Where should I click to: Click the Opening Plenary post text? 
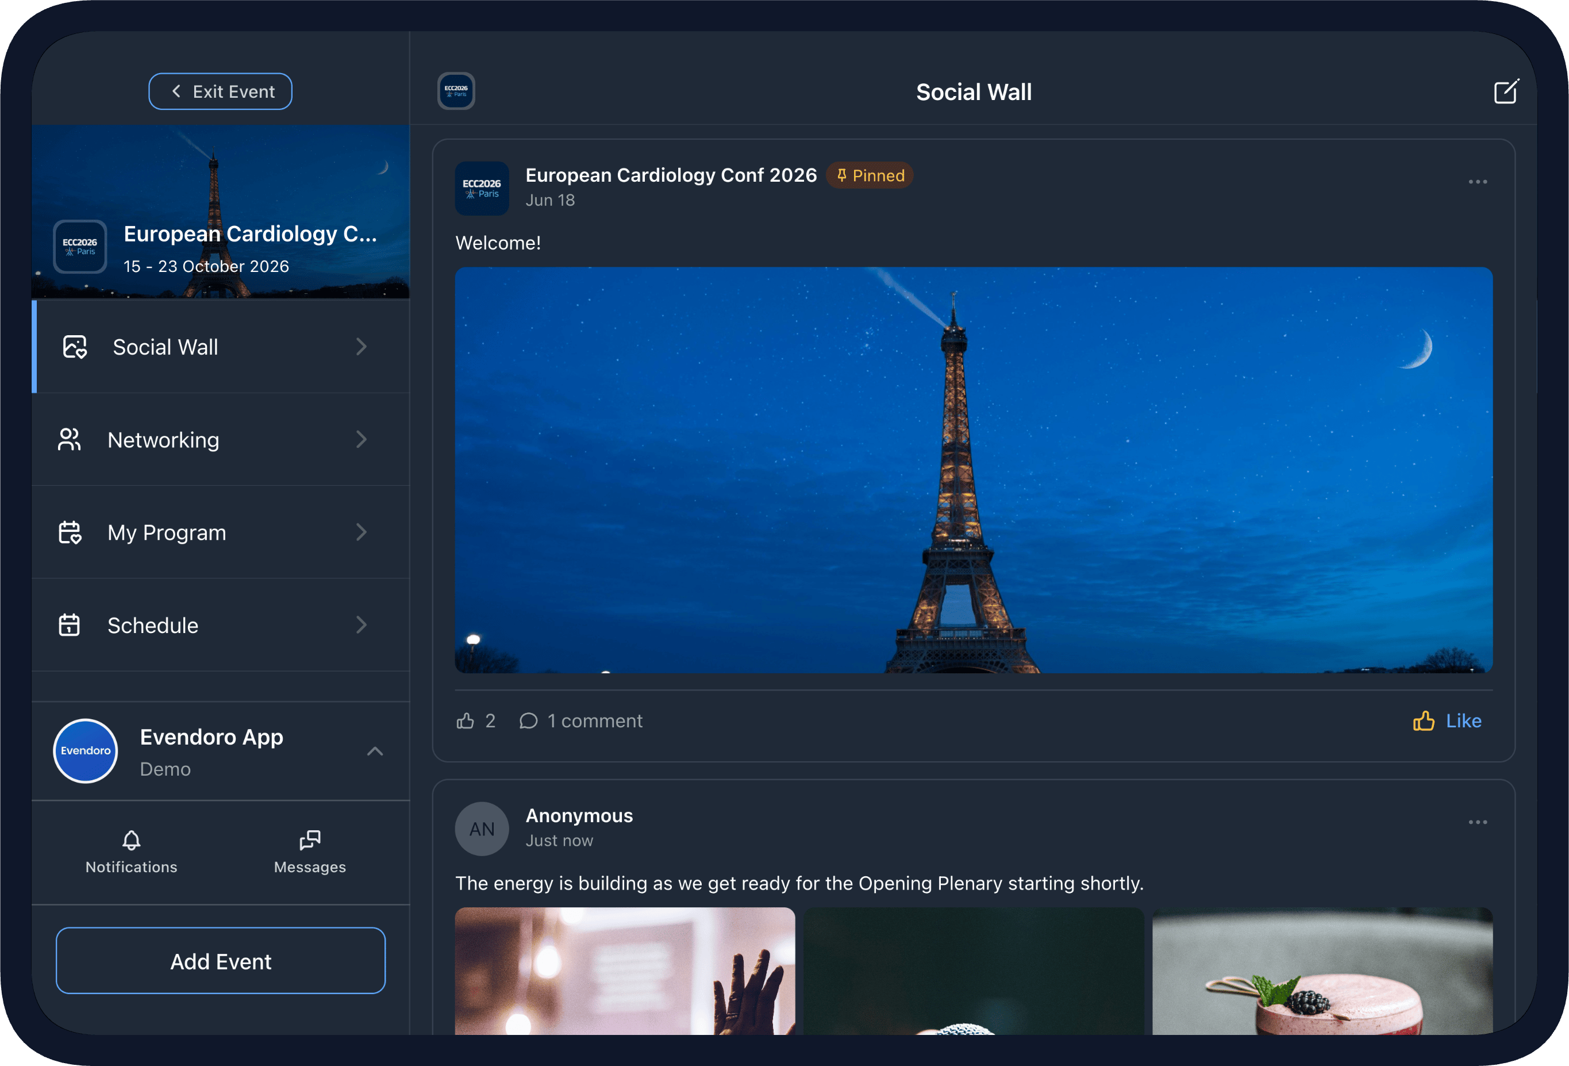tap(799, 883)
